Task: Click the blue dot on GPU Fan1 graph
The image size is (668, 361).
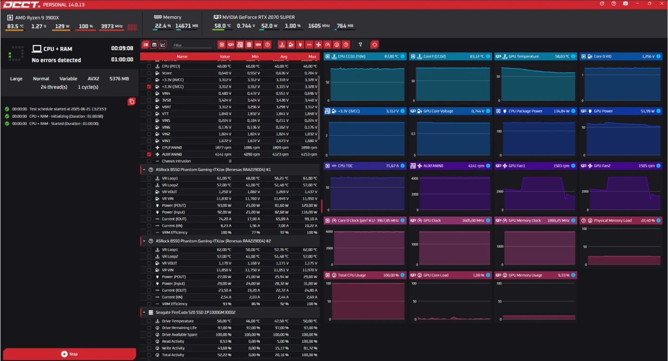Action: (573, 166)
